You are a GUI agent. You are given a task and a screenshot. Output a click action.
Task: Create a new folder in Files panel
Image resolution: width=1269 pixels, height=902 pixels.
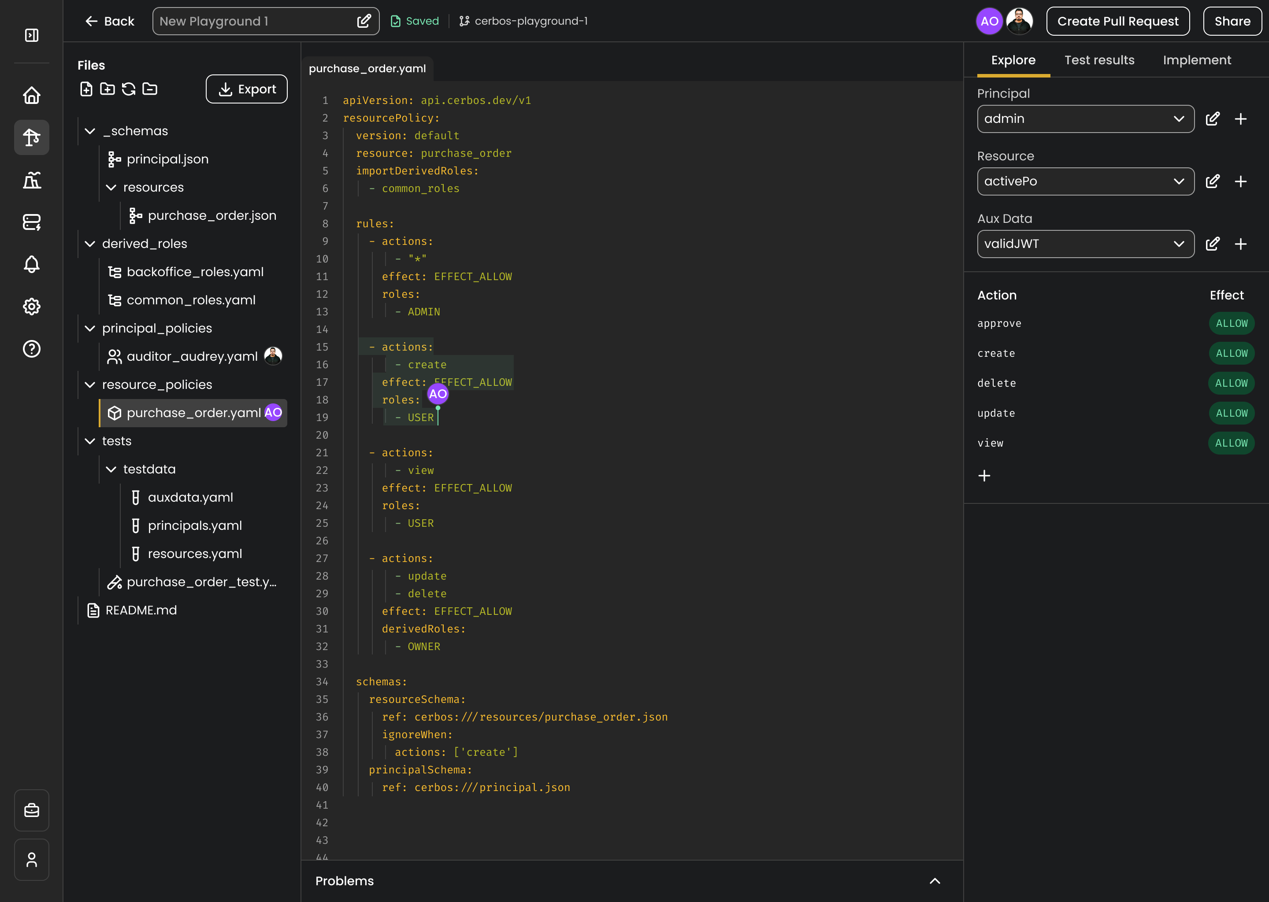107,89
